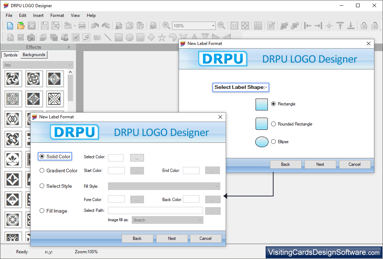Image resolution: width=383 pixels, height=259 pixels.
Task: Select the line drawing tool
Action: (x=108, y=37)
